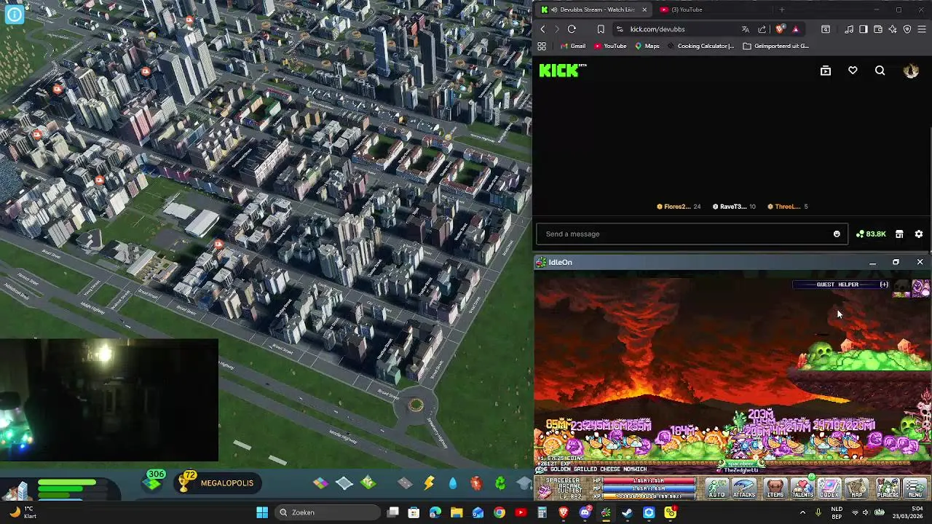Switch to the YouTube browser tab
The image size is (932, 524).
[x=686, y=9]
